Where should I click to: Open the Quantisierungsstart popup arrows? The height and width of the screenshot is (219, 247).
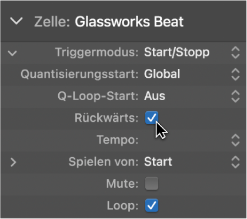235,74
